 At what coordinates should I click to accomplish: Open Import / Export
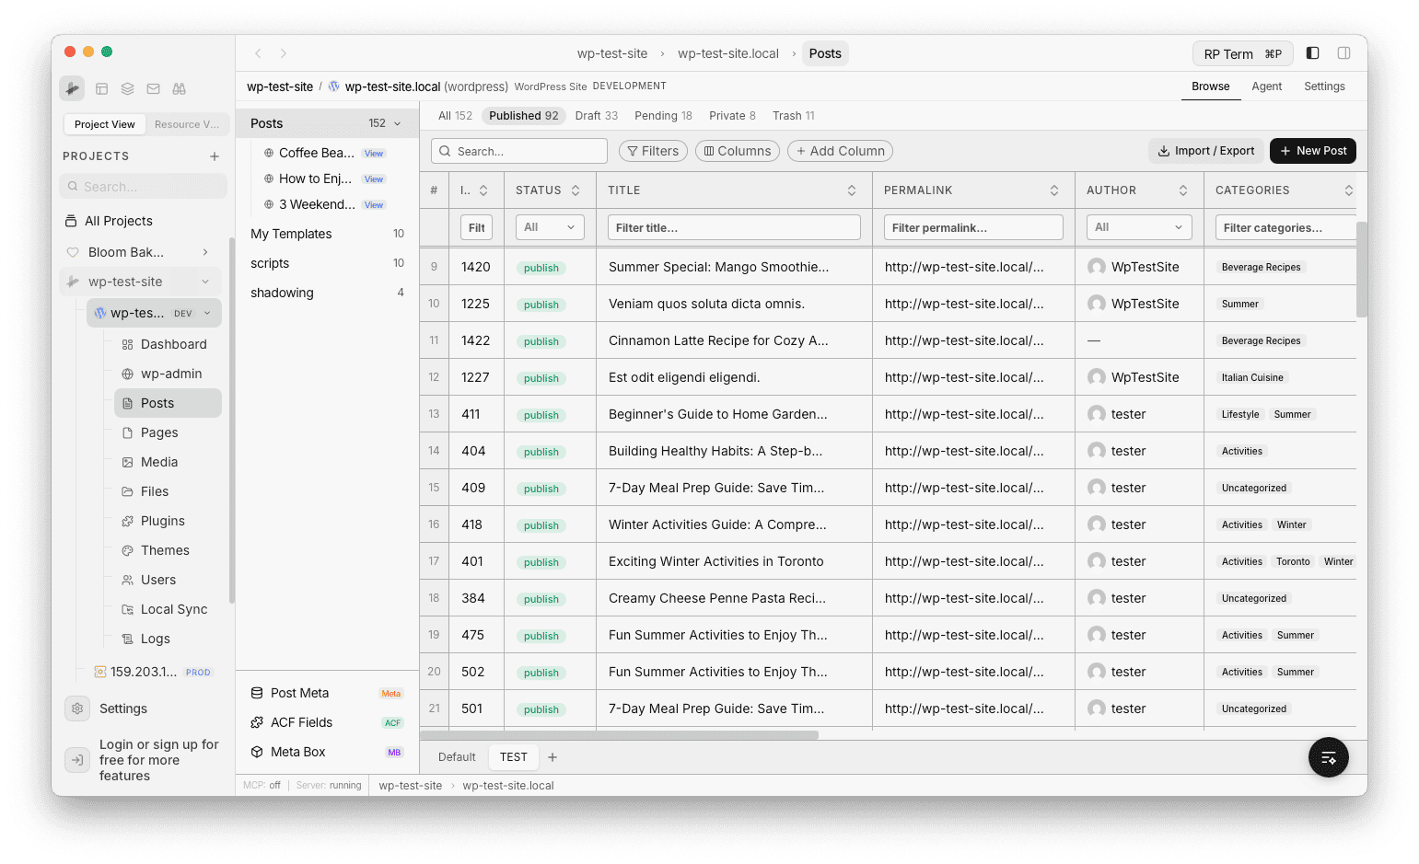[1205, 150]
